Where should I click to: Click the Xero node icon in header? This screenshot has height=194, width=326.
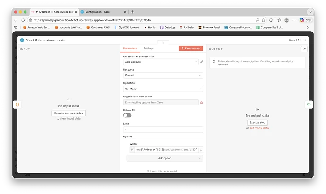(22, 40)
